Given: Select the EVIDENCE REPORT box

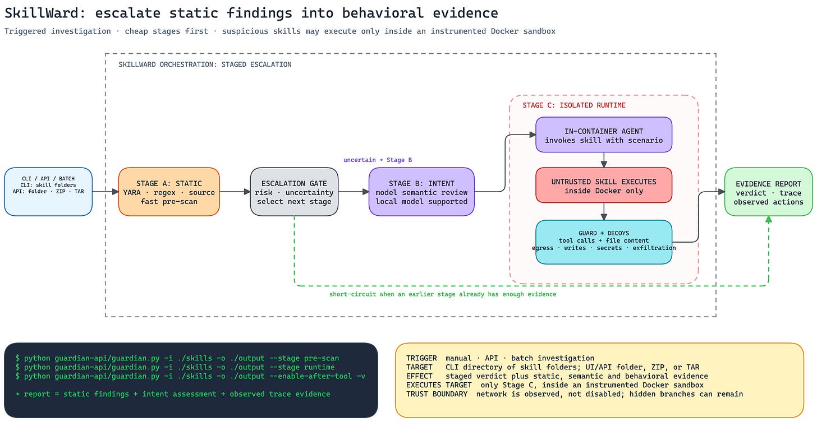Looking at the screenshot, I should coord(769,192).
